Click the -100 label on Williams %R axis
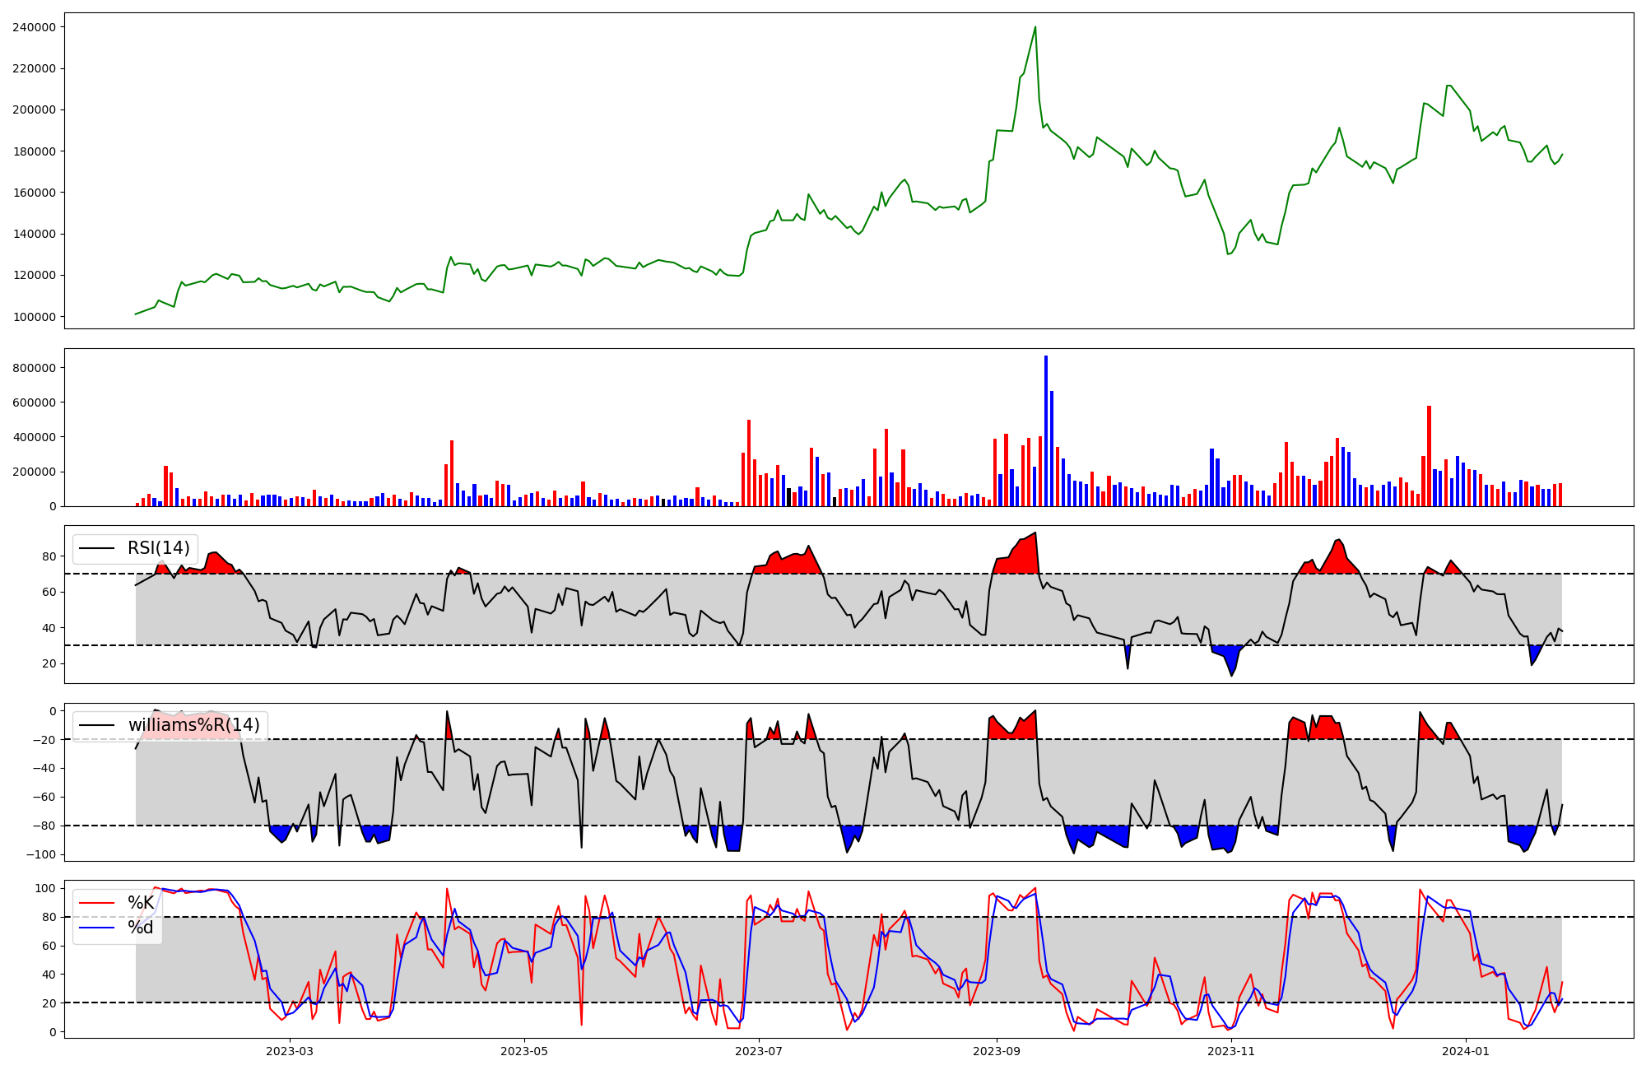The image size is (1646, 1070). 40,854
